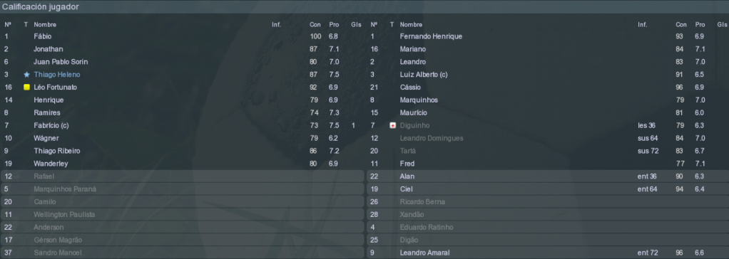The image size is (729, 259).
Task: Select the Alan substitute row
Action: 548,176
